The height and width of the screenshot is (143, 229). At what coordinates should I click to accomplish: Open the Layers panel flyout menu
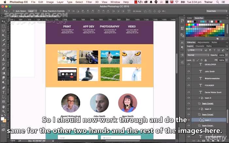point(227,46)
